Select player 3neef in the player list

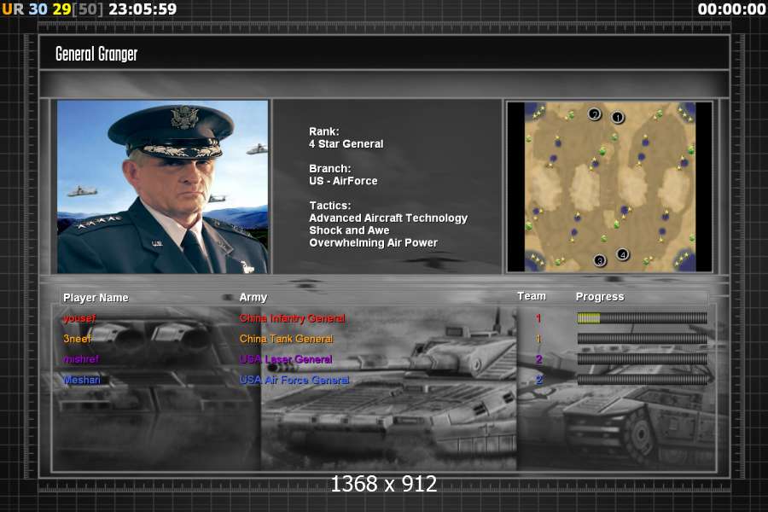[78, 339]
